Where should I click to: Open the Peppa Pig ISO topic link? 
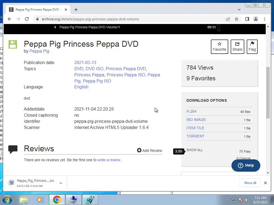[x=97, y=81]
